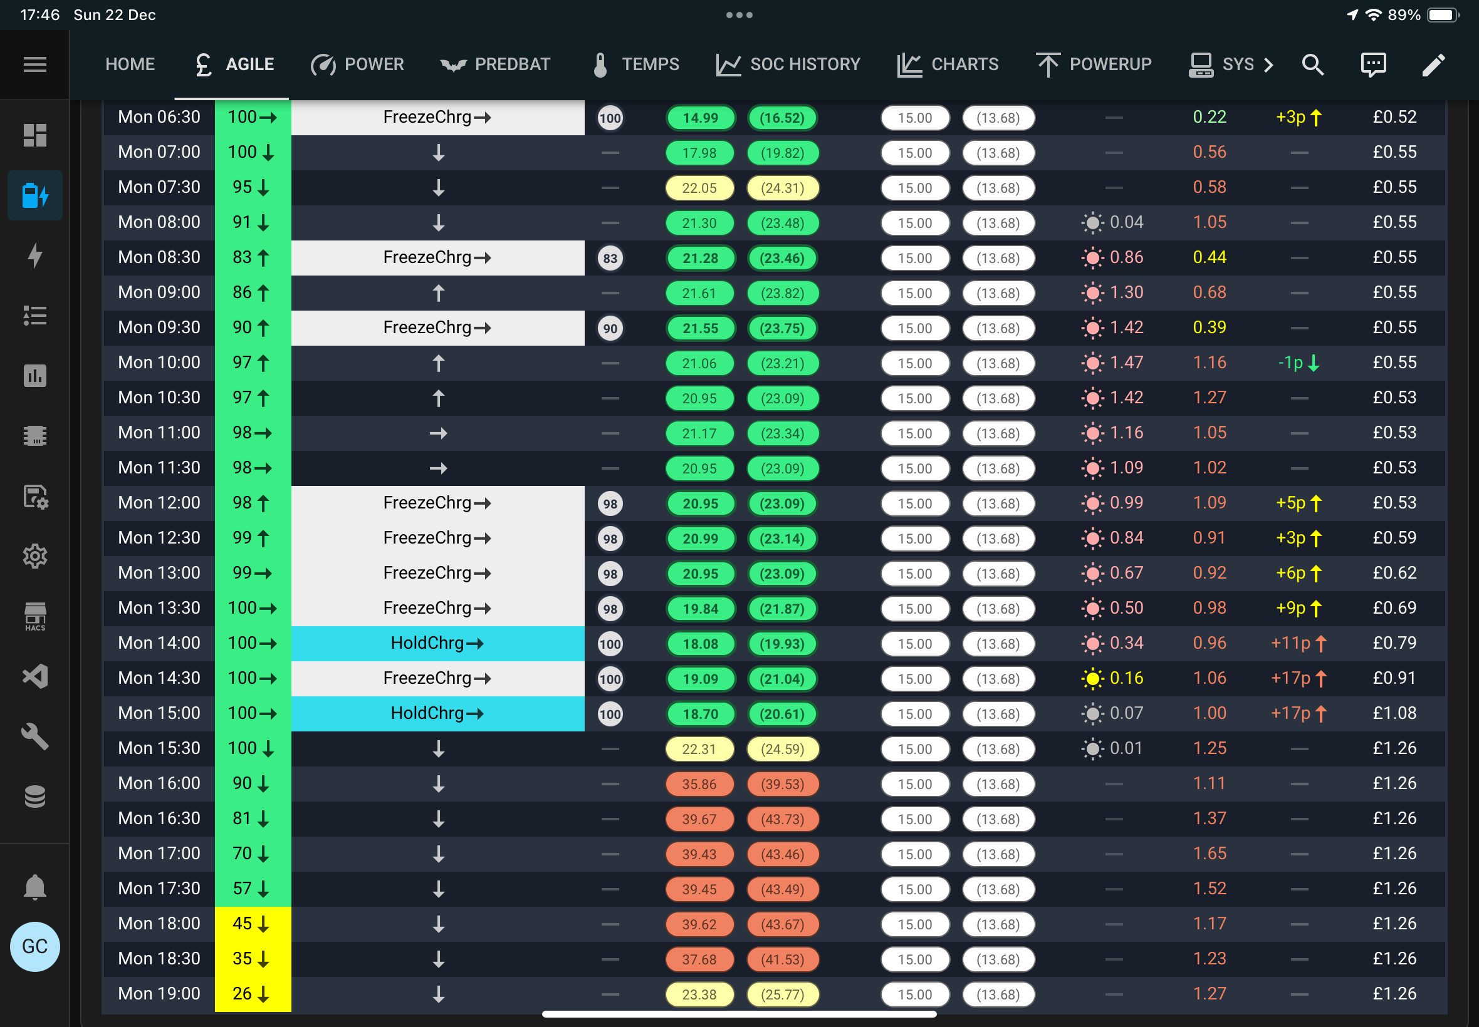This screenshot has width=1479, height=1027.
Task: Edit dashboard with the pencil icon
Action: click(1433, 65)
